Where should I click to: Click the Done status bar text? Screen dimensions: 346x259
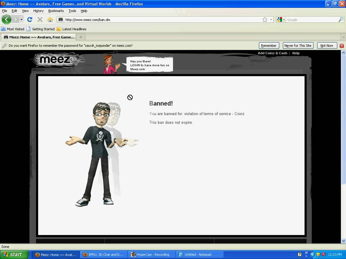(5, 247)
